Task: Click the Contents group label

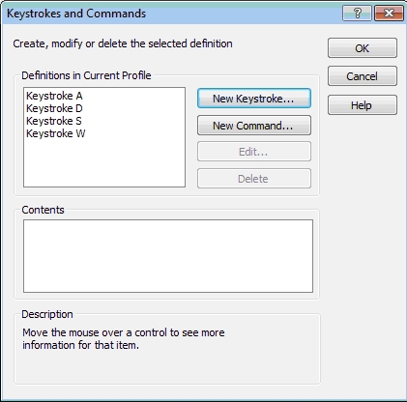Action: [x=43, y=210]
